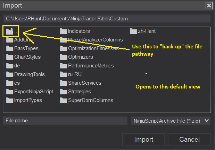Screen dimensions: 215x150
Task: Select the Strategies folder icon
Action: (63, 92)
